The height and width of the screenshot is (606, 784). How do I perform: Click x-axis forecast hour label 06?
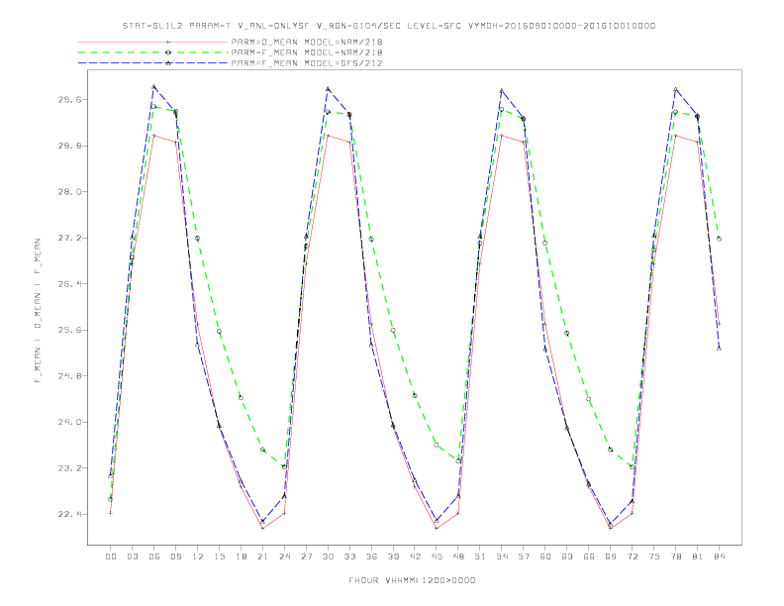154,556
